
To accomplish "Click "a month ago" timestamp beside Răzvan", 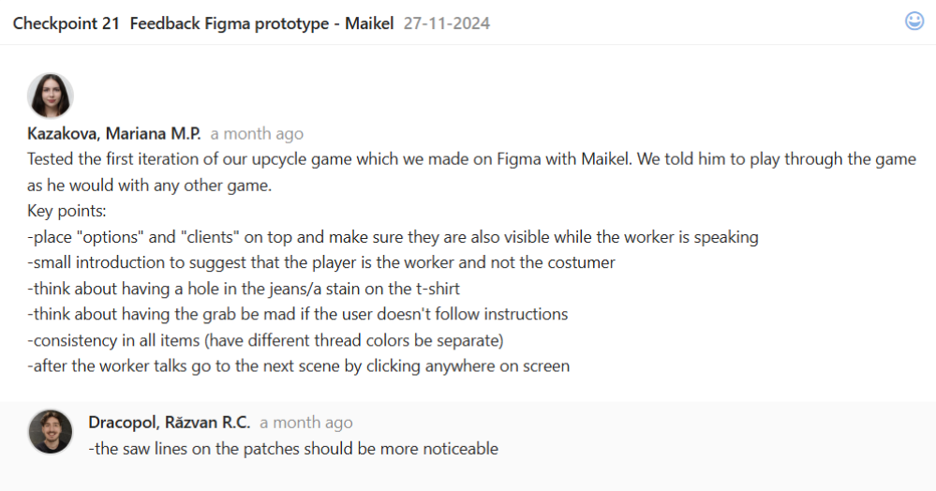I will click(x=306, y=423).
